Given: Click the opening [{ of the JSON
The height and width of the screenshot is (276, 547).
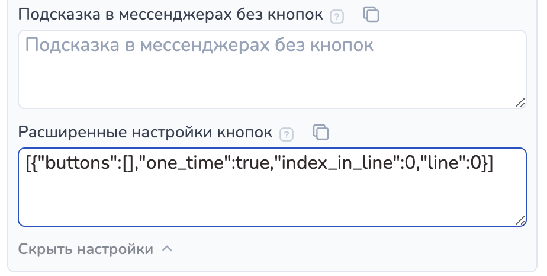Looking at the screenshot, I should (31, 165).
